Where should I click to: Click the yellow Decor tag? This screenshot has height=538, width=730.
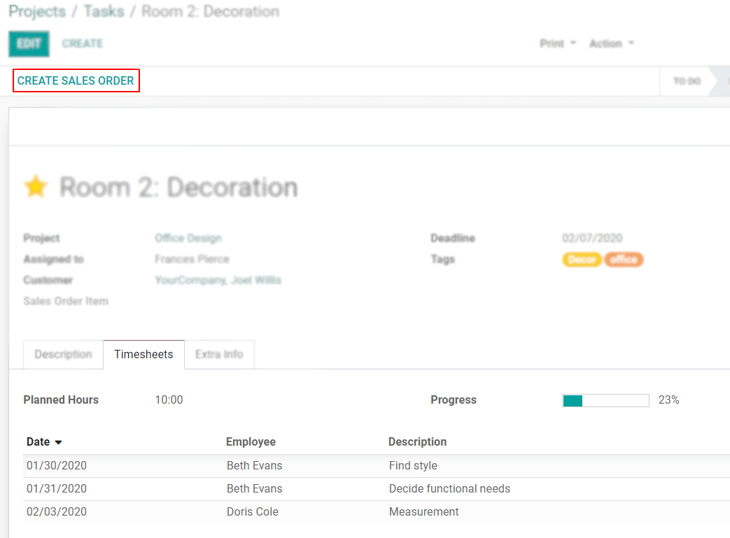coord(582,260)
